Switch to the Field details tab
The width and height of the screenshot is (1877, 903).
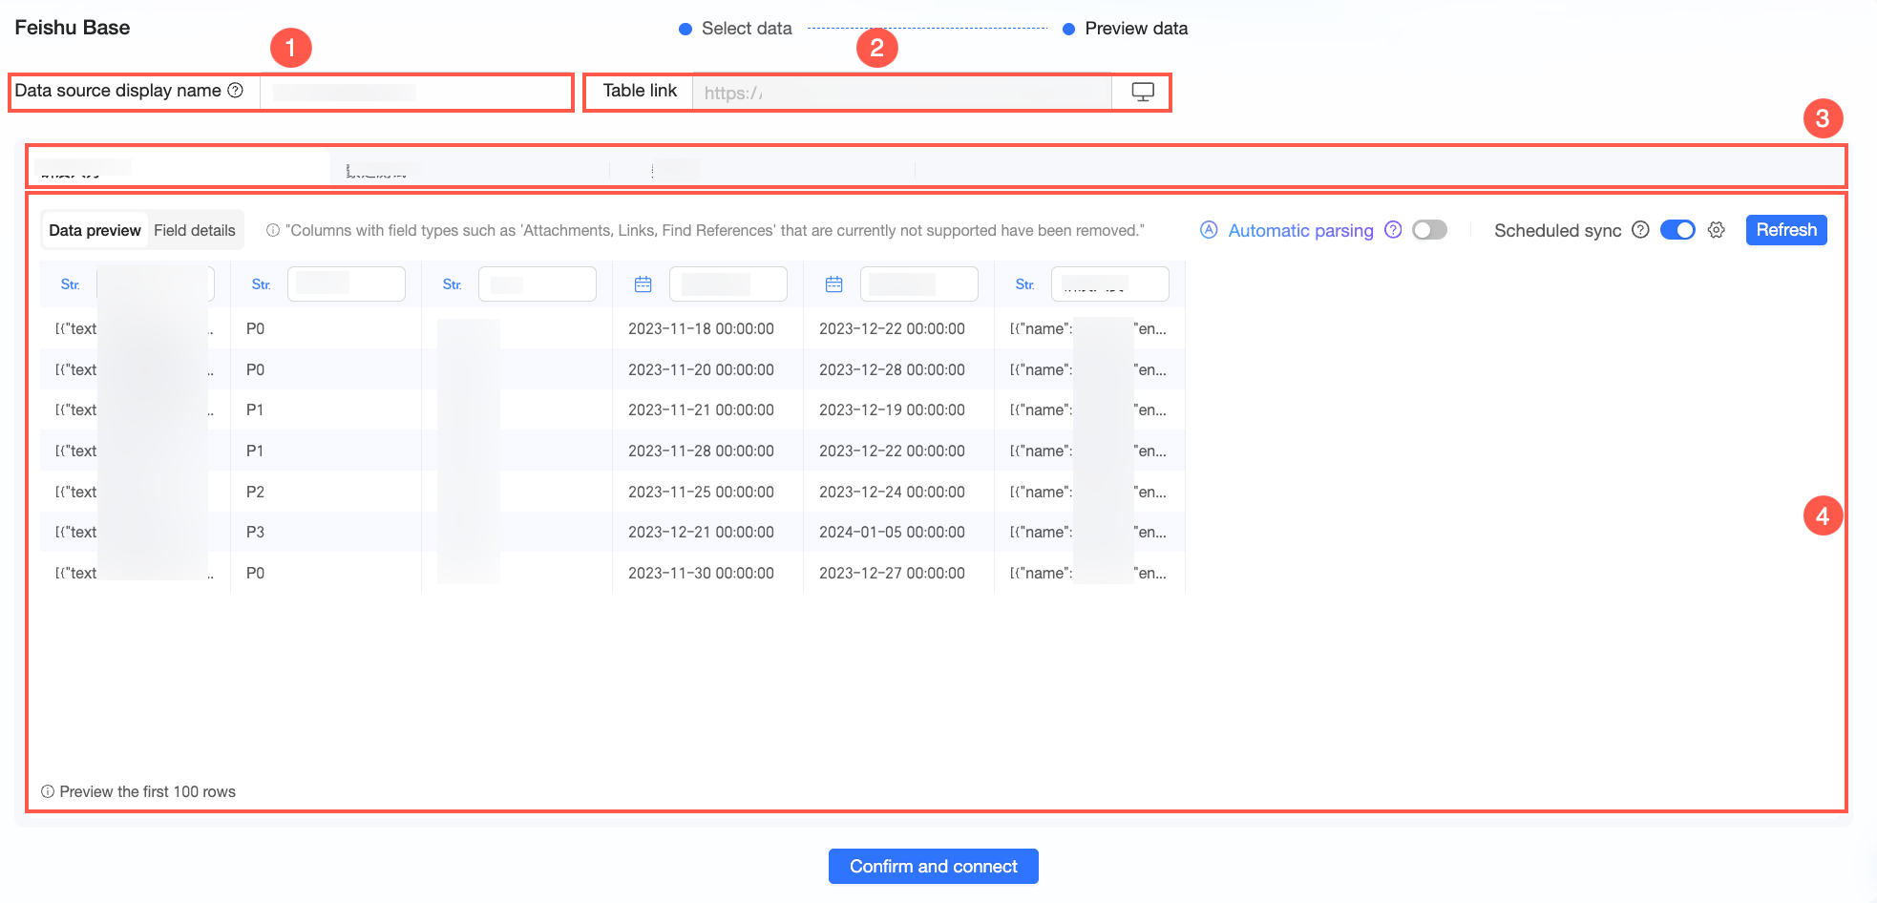195,230
